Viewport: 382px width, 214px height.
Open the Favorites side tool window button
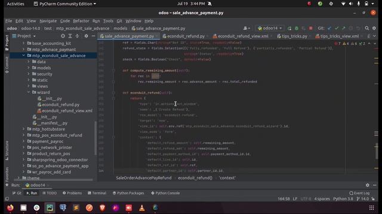tap(7, 177)
